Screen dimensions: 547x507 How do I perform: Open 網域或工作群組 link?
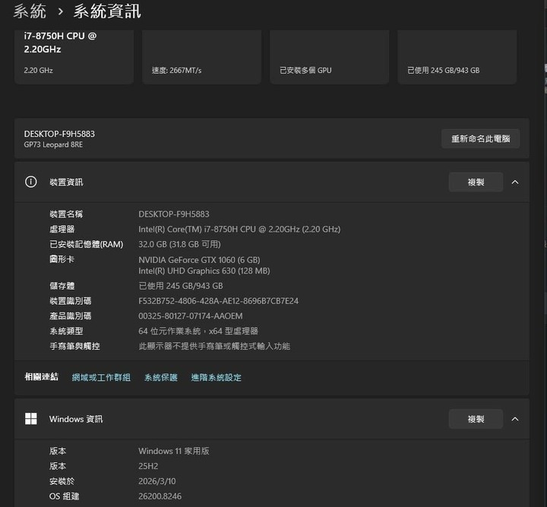pos(101,378)
